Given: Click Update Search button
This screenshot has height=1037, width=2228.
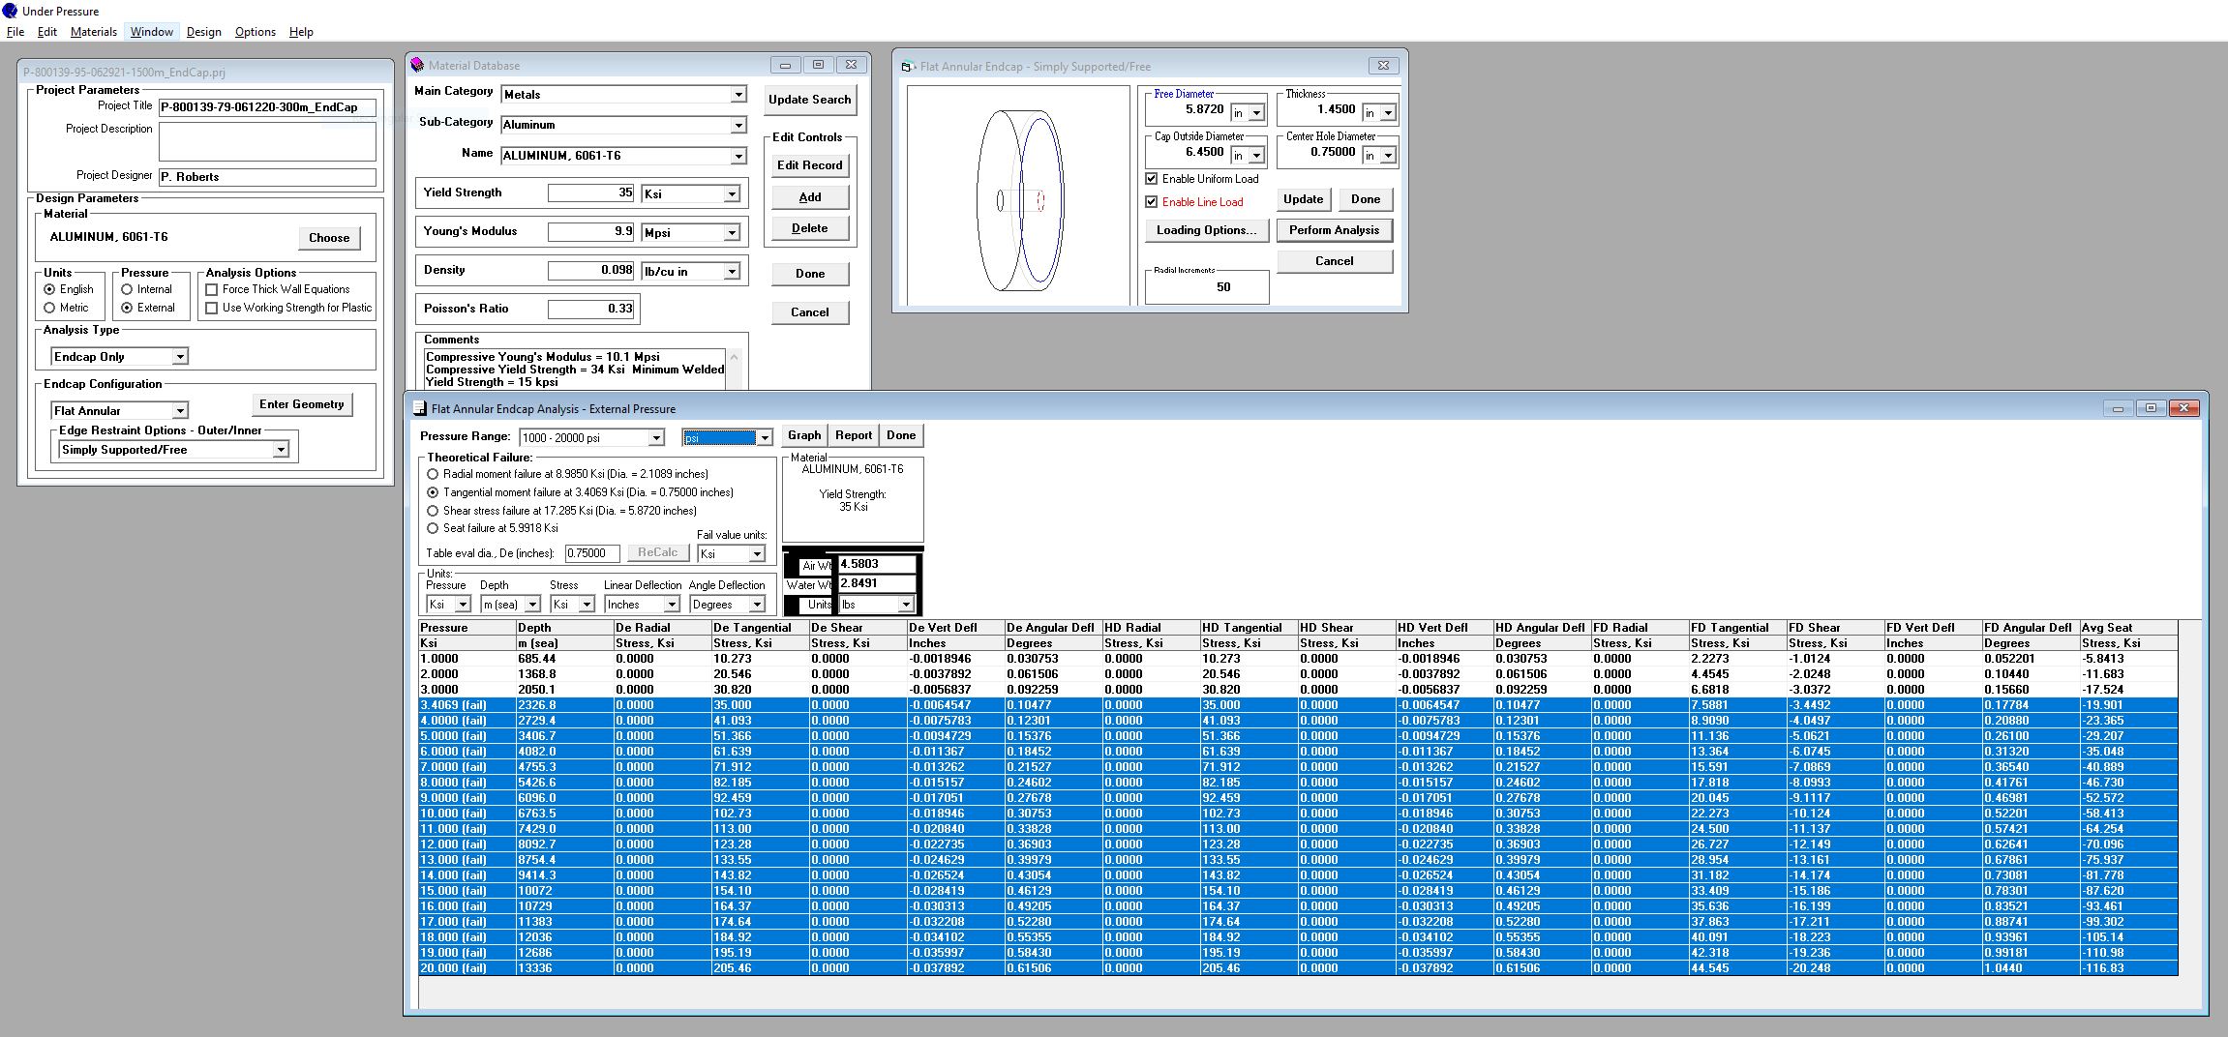Looking at the screenshot, I should pyautogui.click(x=810, y=100).
